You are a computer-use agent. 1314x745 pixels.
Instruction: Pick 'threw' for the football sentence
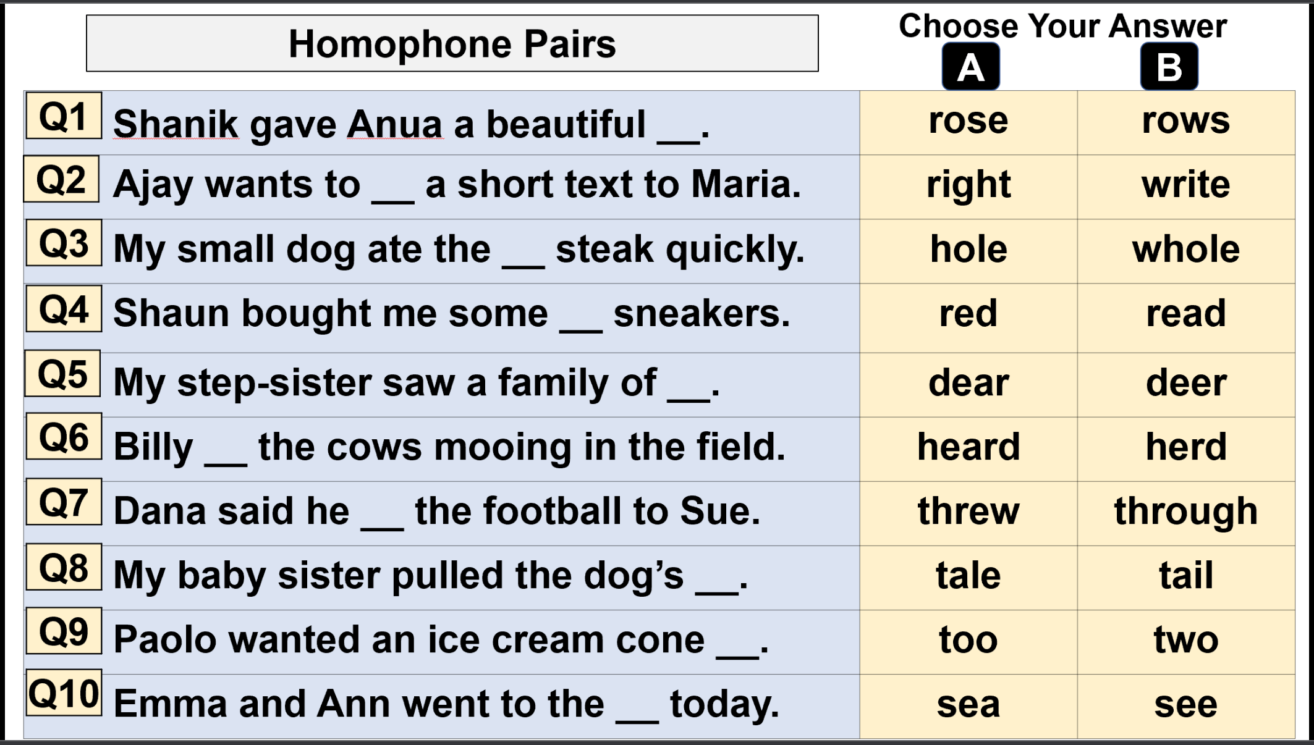click(969, 511)
